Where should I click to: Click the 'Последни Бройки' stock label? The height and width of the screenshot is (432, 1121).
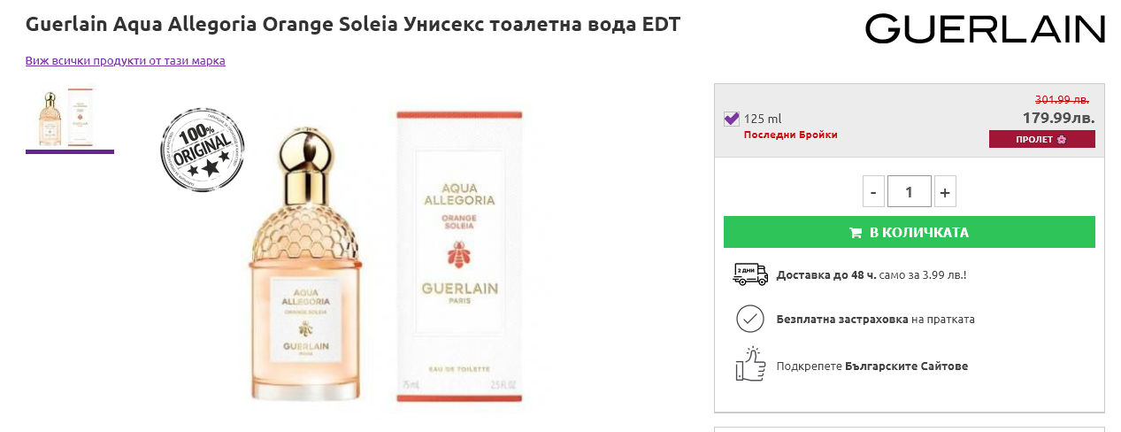point(790,135)
